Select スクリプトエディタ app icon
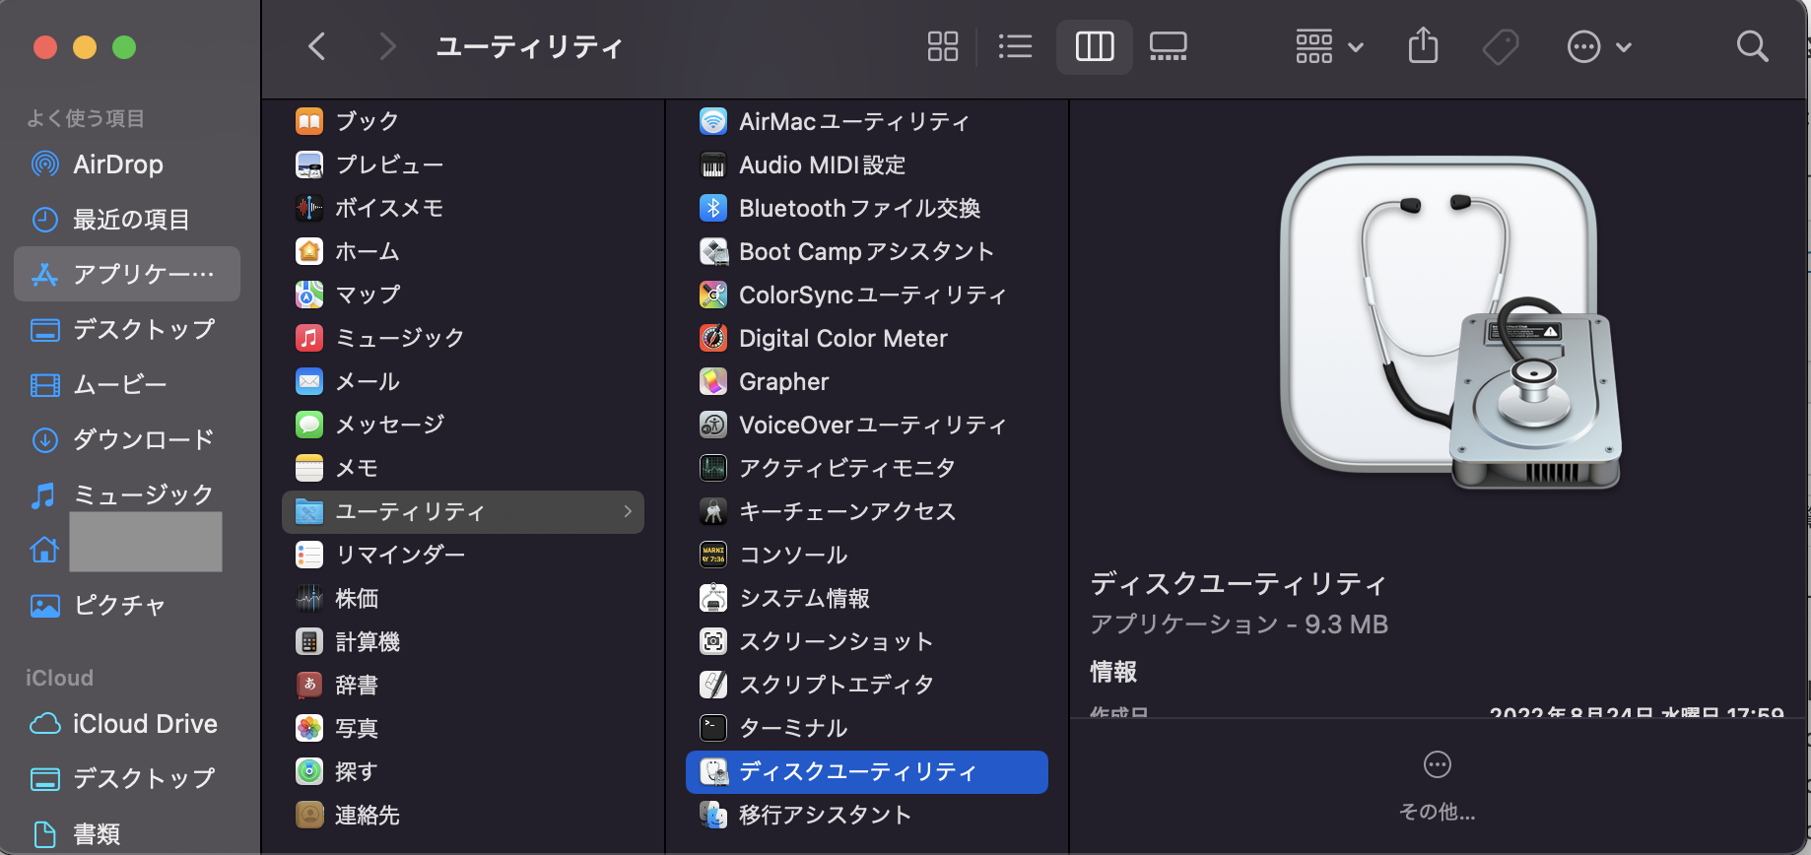 click(x=713, y=685)
